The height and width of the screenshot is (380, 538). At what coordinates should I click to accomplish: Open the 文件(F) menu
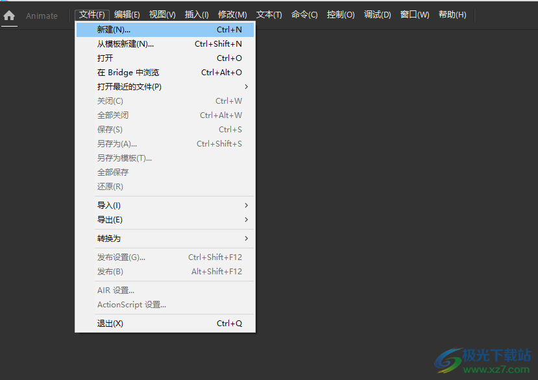point(92,15)
